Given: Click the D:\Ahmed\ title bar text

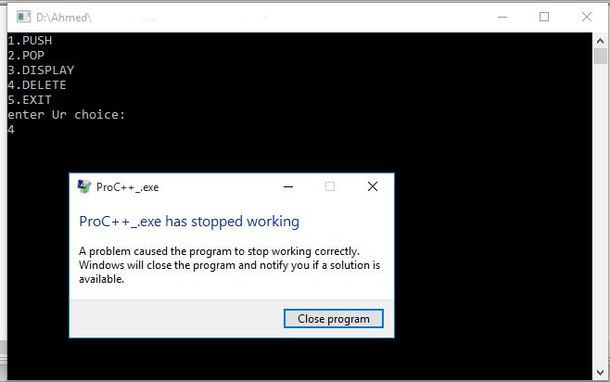Looking at the screenshot, I should point(64,18).
